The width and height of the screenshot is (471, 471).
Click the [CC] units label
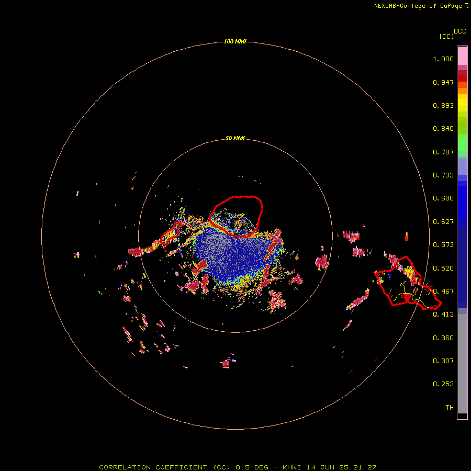[446, 36]
